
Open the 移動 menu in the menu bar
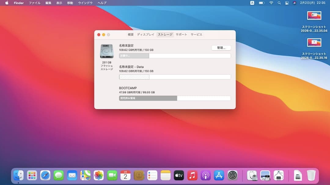coord(70,3)
